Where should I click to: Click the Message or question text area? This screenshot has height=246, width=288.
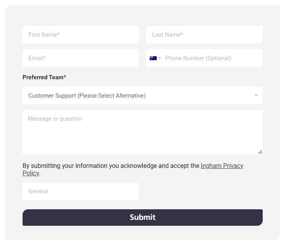coord(142,133)
